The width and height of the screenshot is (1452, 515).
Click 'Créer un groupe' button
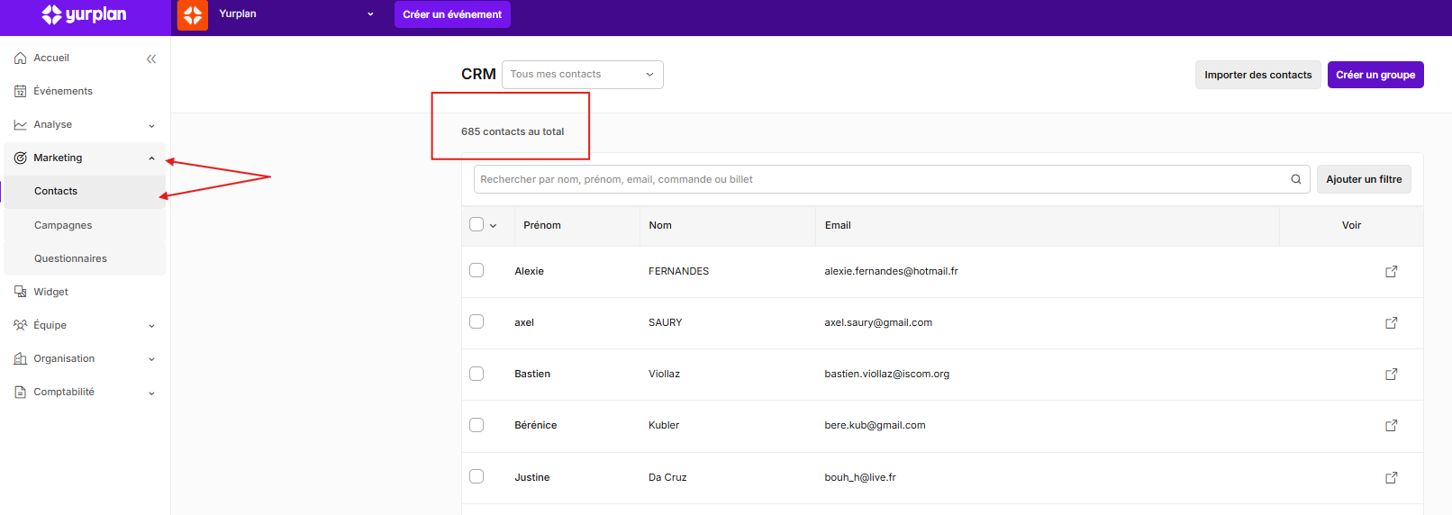[1375, 75]
